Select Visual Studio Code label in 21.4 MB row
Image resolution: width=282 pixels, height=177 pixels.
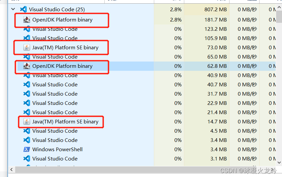[55, 112]
